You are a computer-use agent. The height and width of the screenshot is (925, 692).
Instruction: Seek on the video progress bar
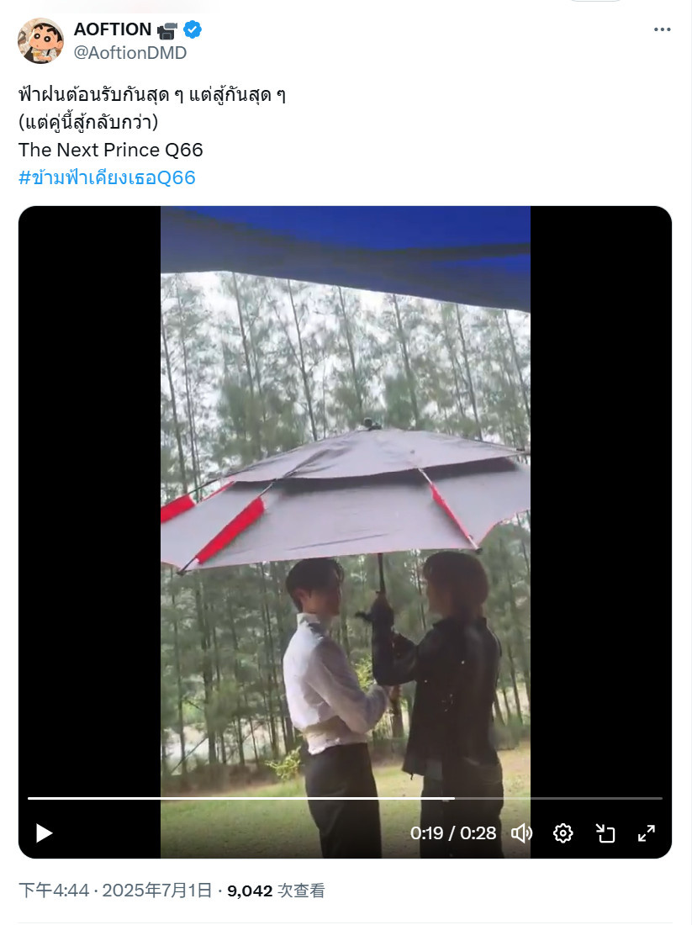(x=345, y=798)
